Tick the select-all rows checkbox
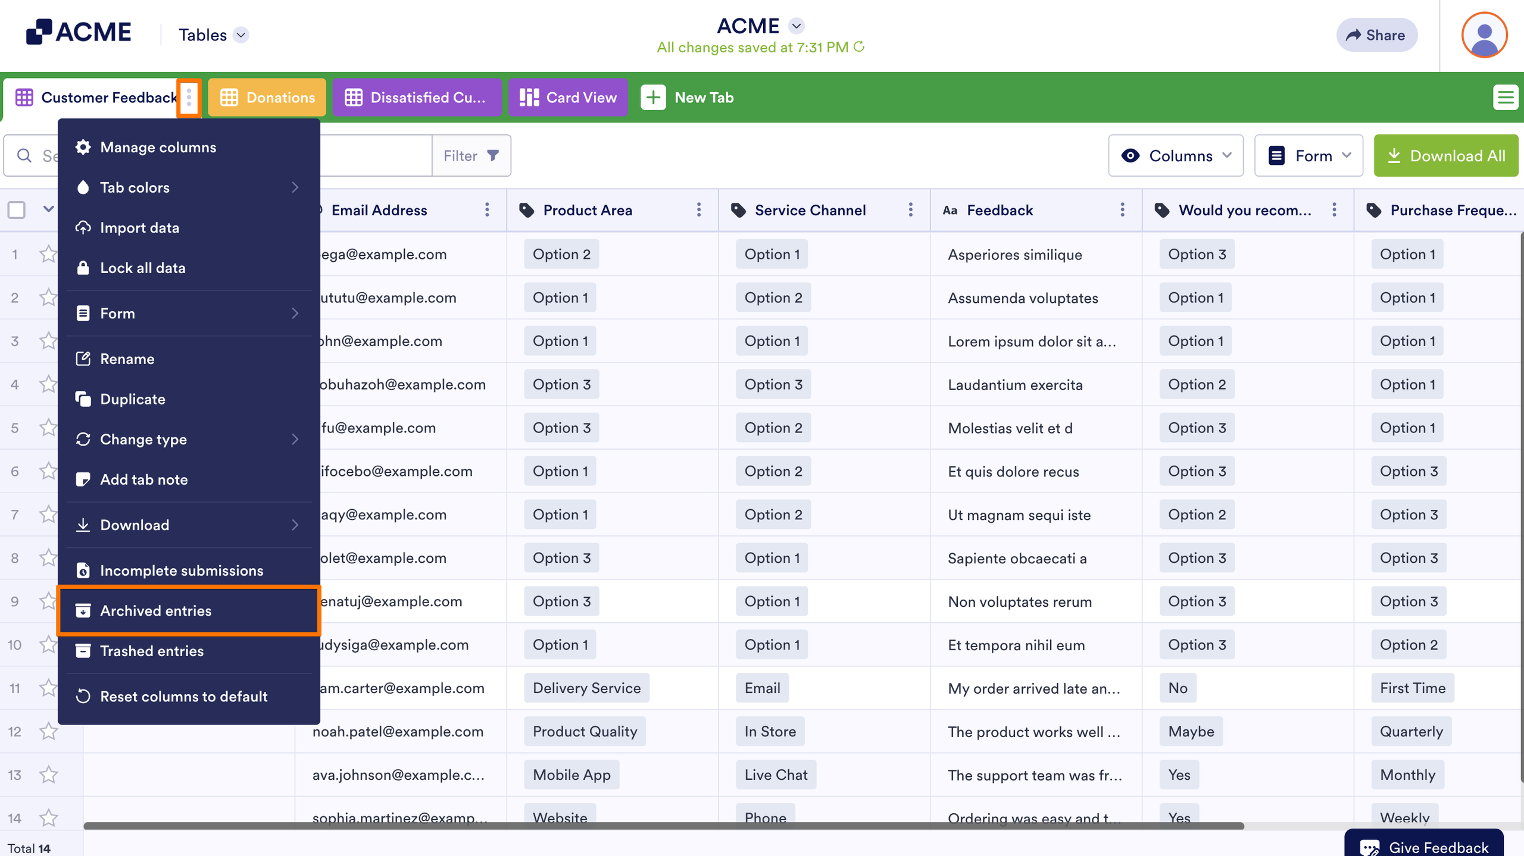Viewport: 1524px width, 856px height. coord(17,210)
